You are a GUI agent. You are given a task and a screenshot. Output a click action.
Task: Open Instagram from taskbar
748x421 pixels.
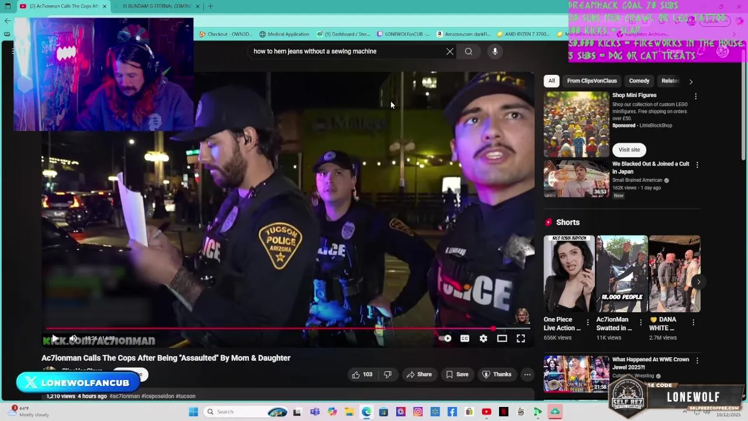[418, 412]
